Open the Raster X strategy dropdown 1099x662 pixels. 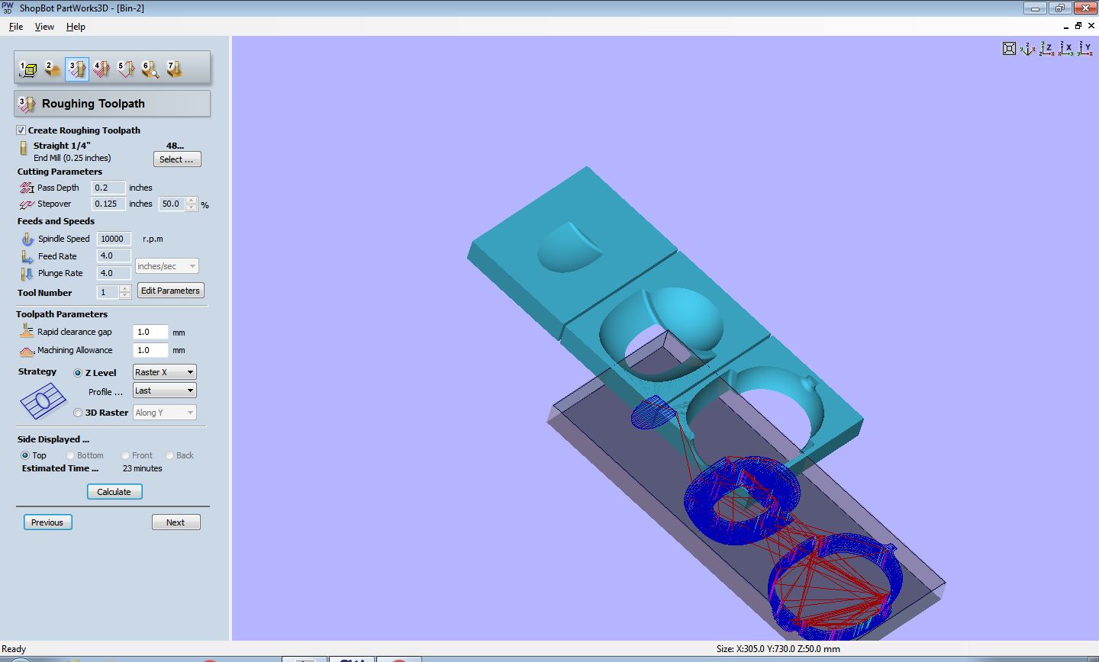click(x=164, y=372)
